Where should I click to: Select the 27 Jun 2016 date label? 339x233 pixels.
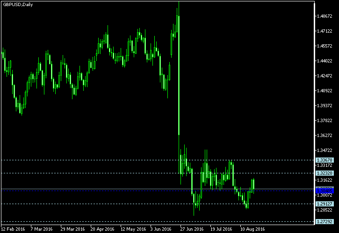point(192,229)
